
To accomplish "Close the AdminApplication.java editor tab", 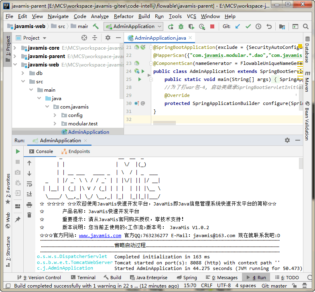I will [x=190, y=38].
